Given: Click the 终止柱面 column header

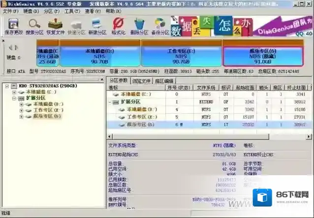Looking at the screenshot, I should (296, 88).
